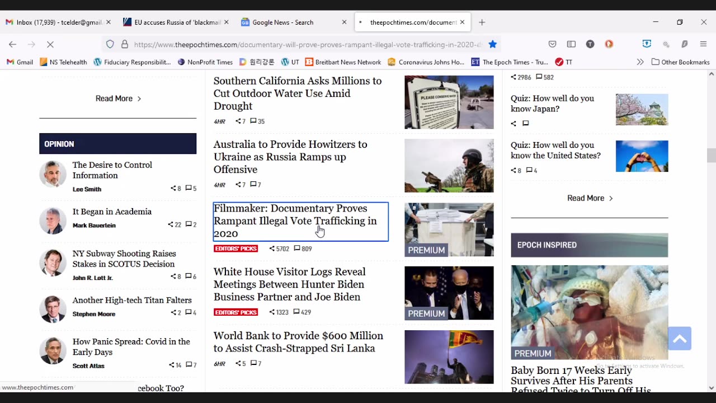Viewport: 716px width, 403px height.
Task: Close the theepochtimes.com tab
Action: coord(462,22)
